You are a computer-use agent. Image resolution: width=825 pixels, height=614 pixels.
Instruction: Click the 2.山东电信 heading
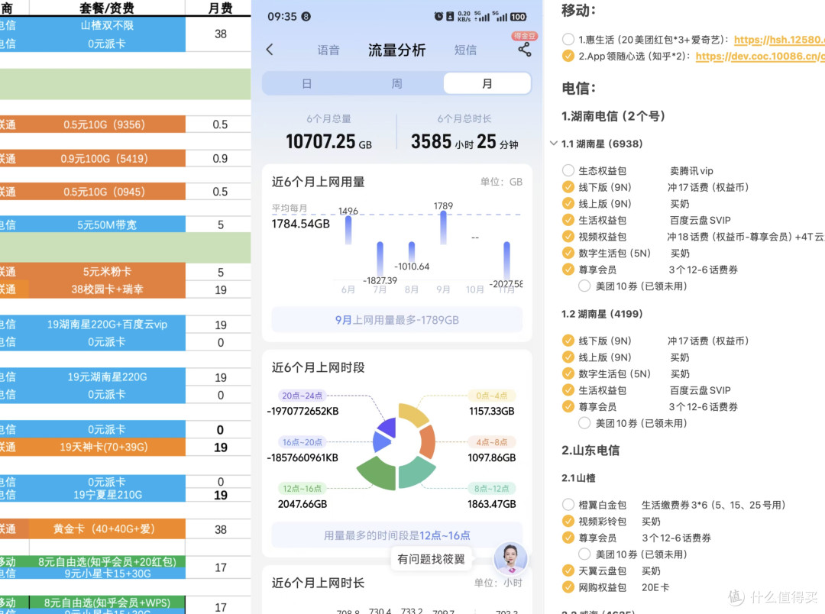click(590, 451)
